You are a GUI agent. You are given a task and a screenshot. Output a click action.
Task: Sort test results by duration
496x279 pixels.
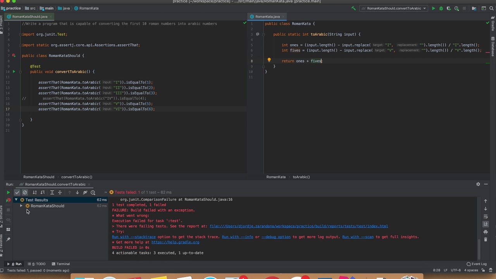[43, 192]
